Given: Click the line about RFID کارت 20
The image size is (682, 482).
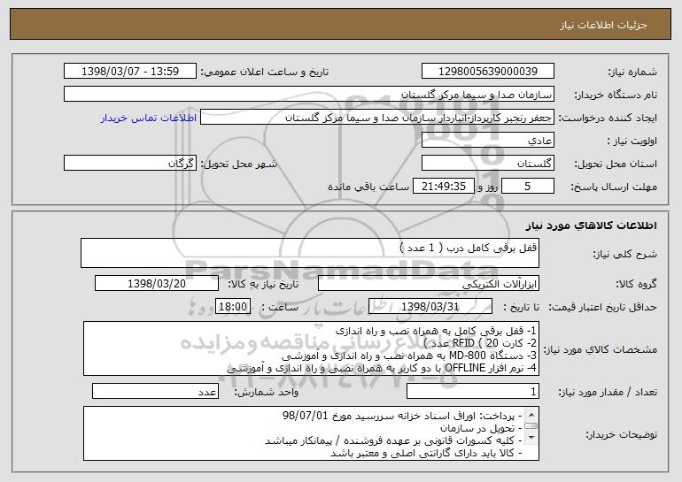Looking at the screenshot, I should [x=480, y=343].
